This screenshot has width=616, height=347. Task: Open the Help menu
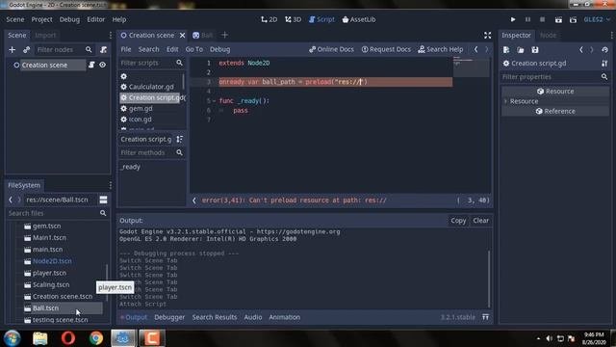coord(119,19)
